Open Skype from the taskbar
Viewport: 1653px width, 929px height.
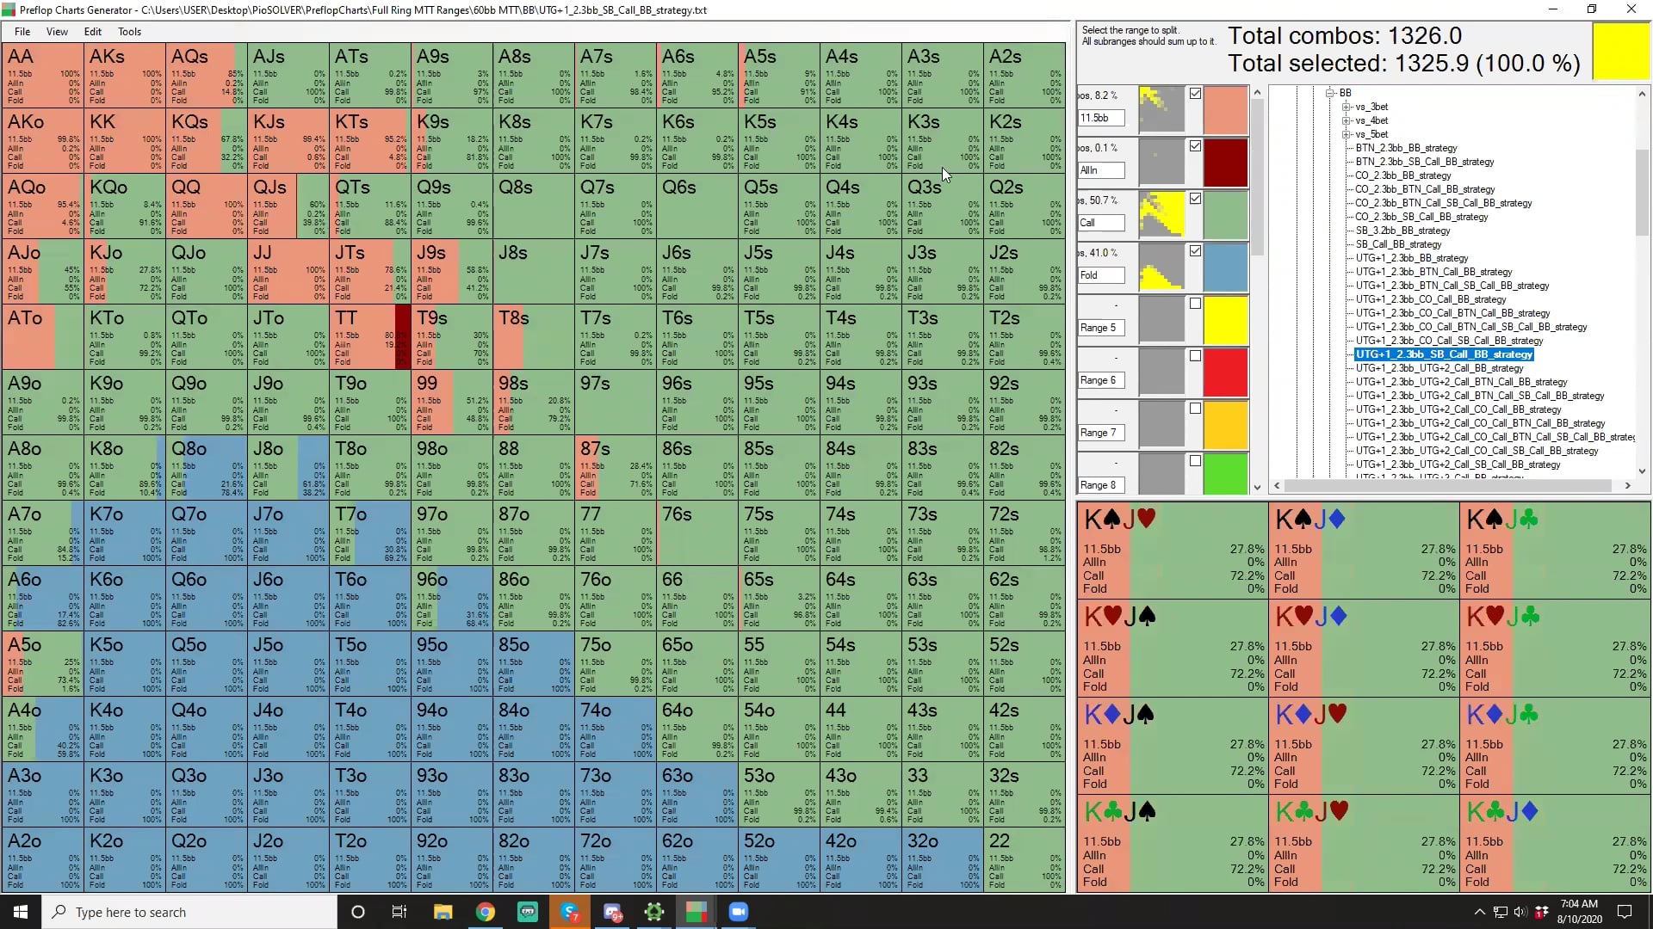click(570, 912)
